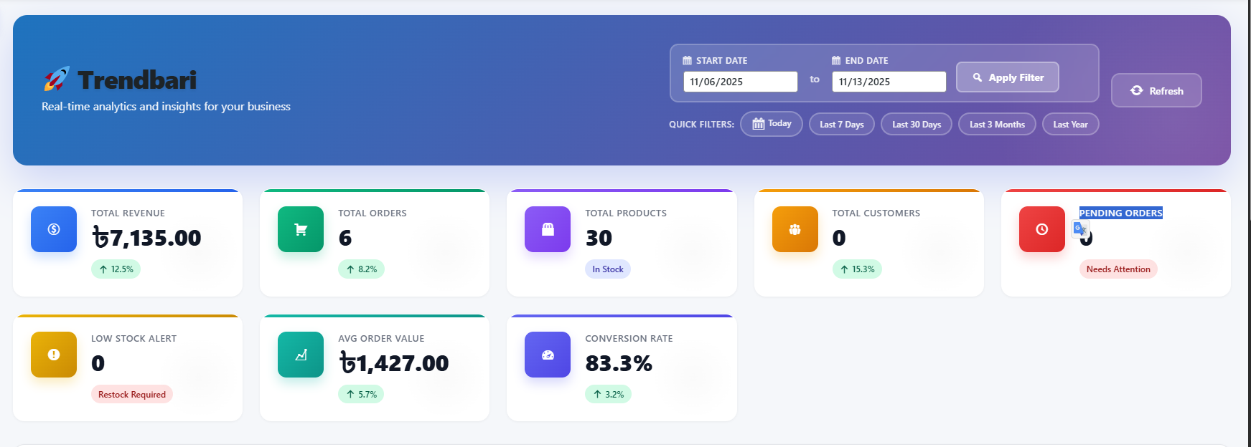Click the teal Avg Order Value chart icon
Screen dimensions: 1251x447
301,355
